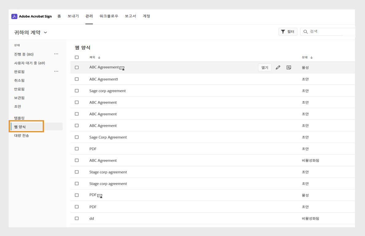Screen dimensions: 365x236
Task: Click the 열기 button for ABC Agreeement
Action: 264,67
